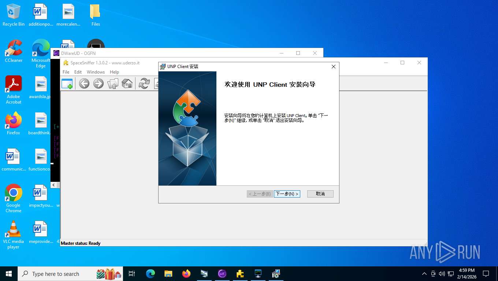Screen dimensions: 498x281
Task: Select the additionpo Word document icon
Action: tap(41, 15)
